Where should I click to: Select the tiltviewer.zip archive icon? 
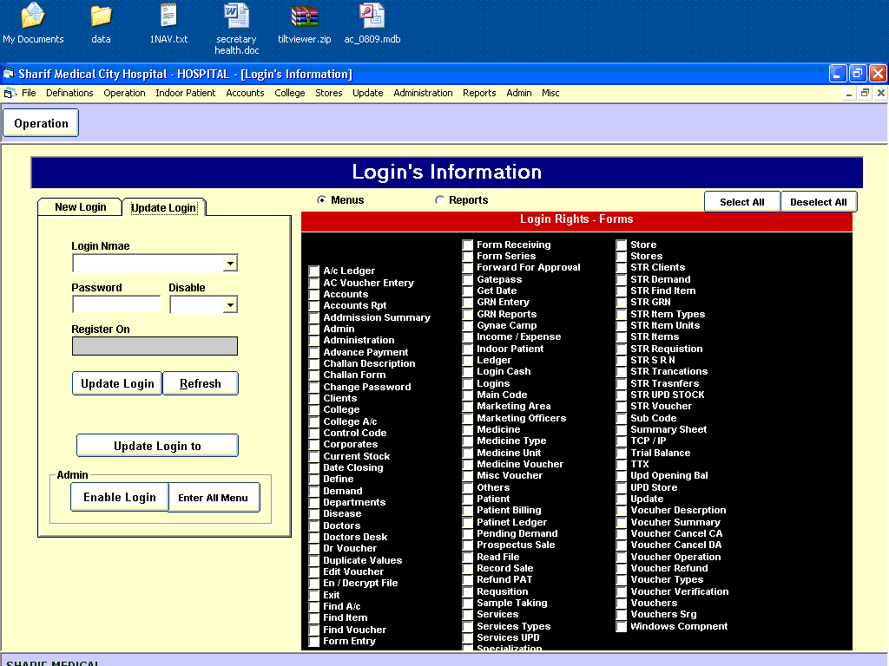(x=305, y=23)
